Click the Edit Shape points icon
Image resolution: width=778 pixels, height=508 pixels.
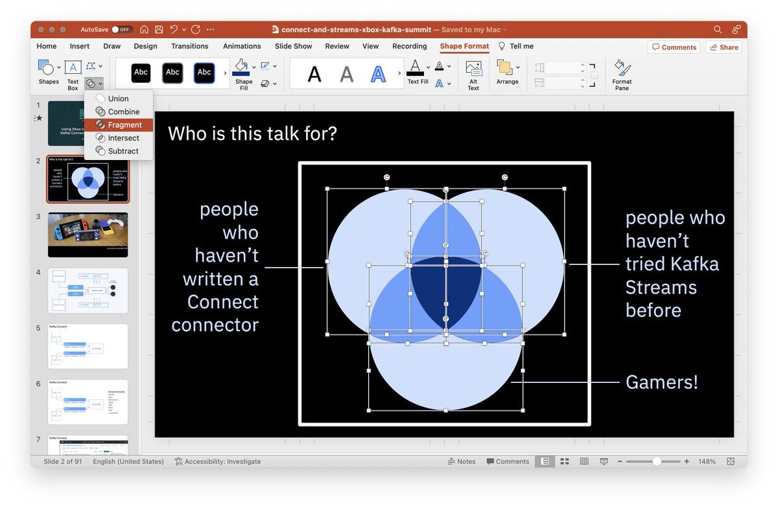pyautogui.click(x=91, y=66)
